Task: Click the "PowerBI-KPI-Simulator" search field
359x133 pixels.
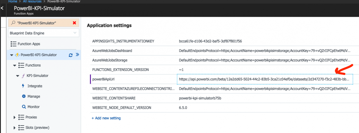Action: (x=44, y=23)
